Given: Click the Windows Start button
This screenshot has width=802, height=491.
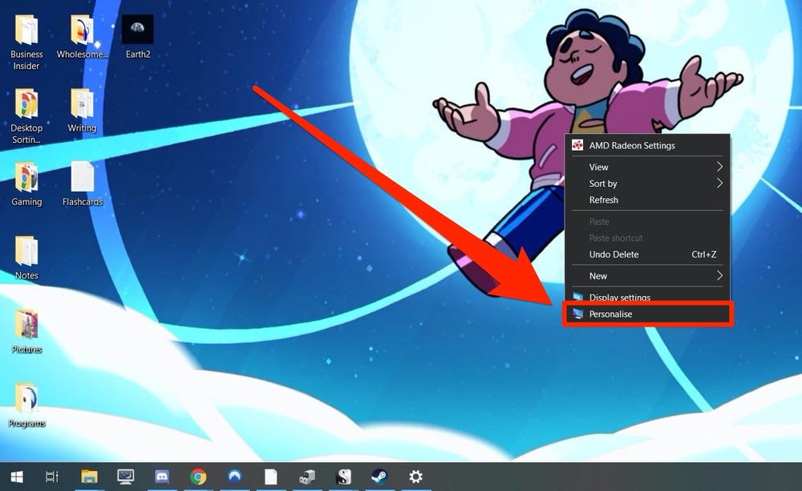Looking at the screenshot, I should click(x=16, y=477).
